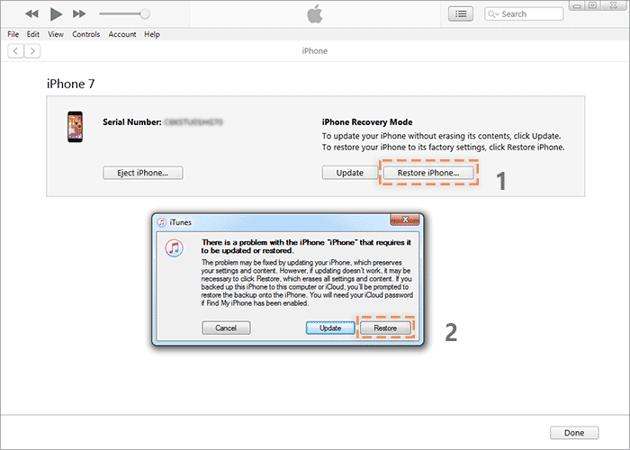This screenshot has width=630, height=450.
Task: Click the Search input field
Action: coord(524,14)
